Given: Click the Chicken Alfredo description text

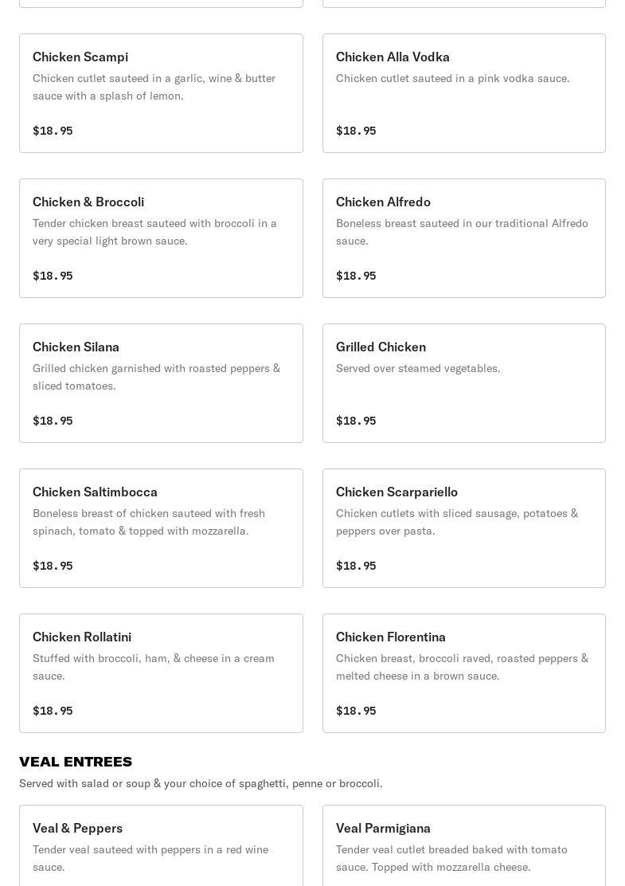Looking at the screenshot, I should tap(462, 232).
